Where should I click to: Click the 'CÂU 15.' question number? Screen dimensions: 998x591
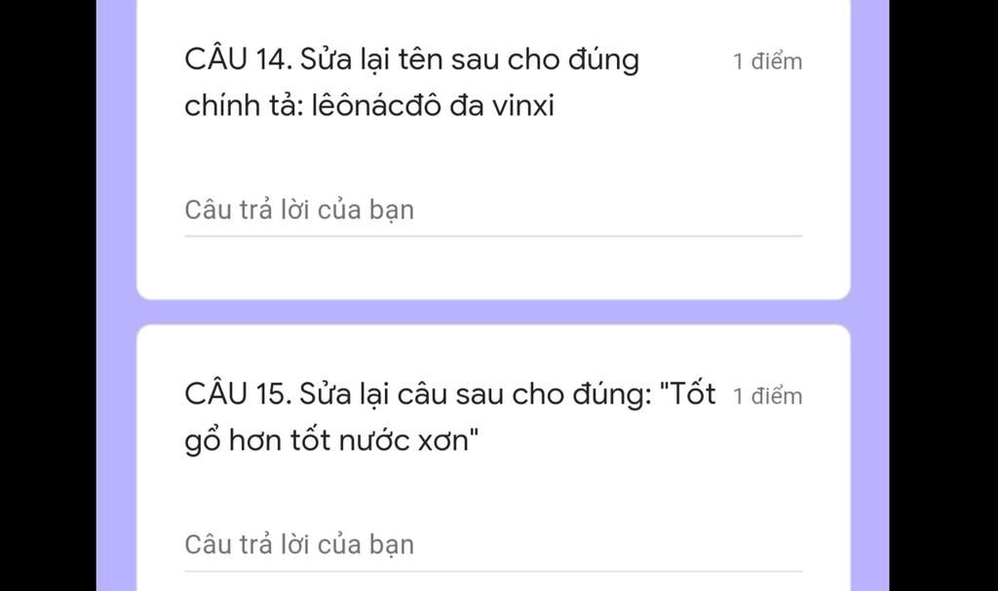238,393
